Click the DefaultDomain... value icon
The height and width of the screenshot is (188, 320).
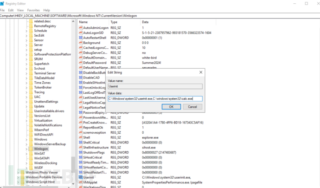(81, 58)
